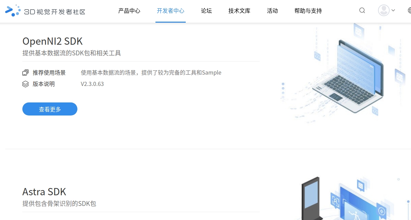Viewport: 411px width, 220px height.
Task: Click the globe language icon
Action: coord(409,11)
